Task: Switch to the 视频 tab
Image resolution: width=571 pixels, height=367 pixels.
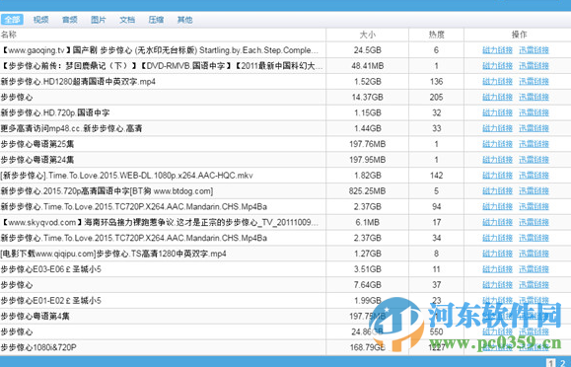Action: click(x=40, y=20)
